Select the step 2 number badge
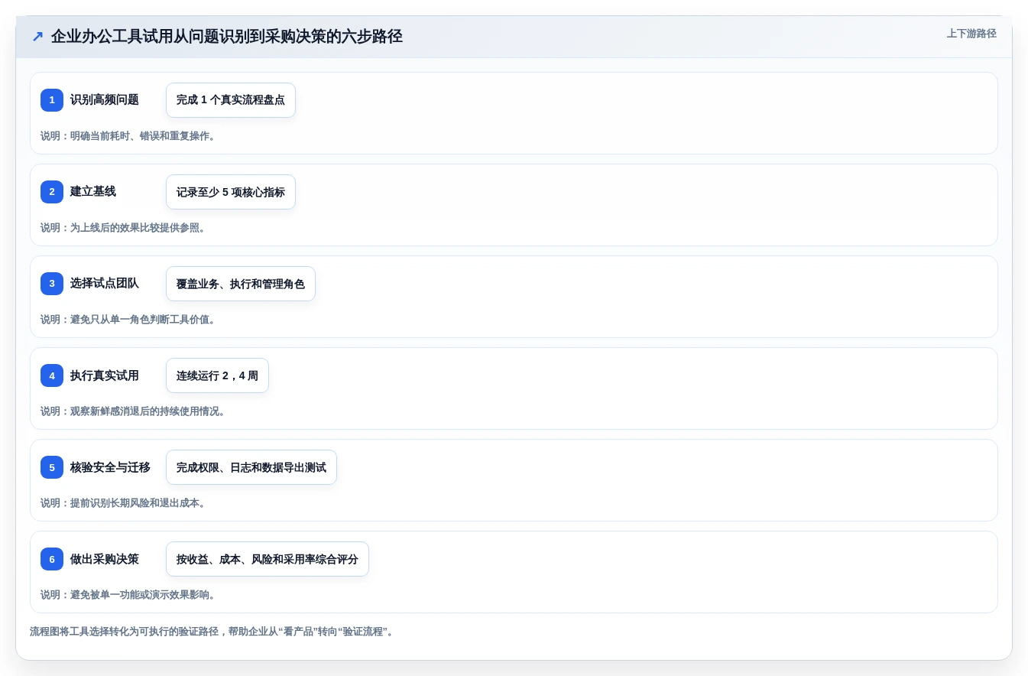The height and width of the screenshot is (676, 1028). 52,192
